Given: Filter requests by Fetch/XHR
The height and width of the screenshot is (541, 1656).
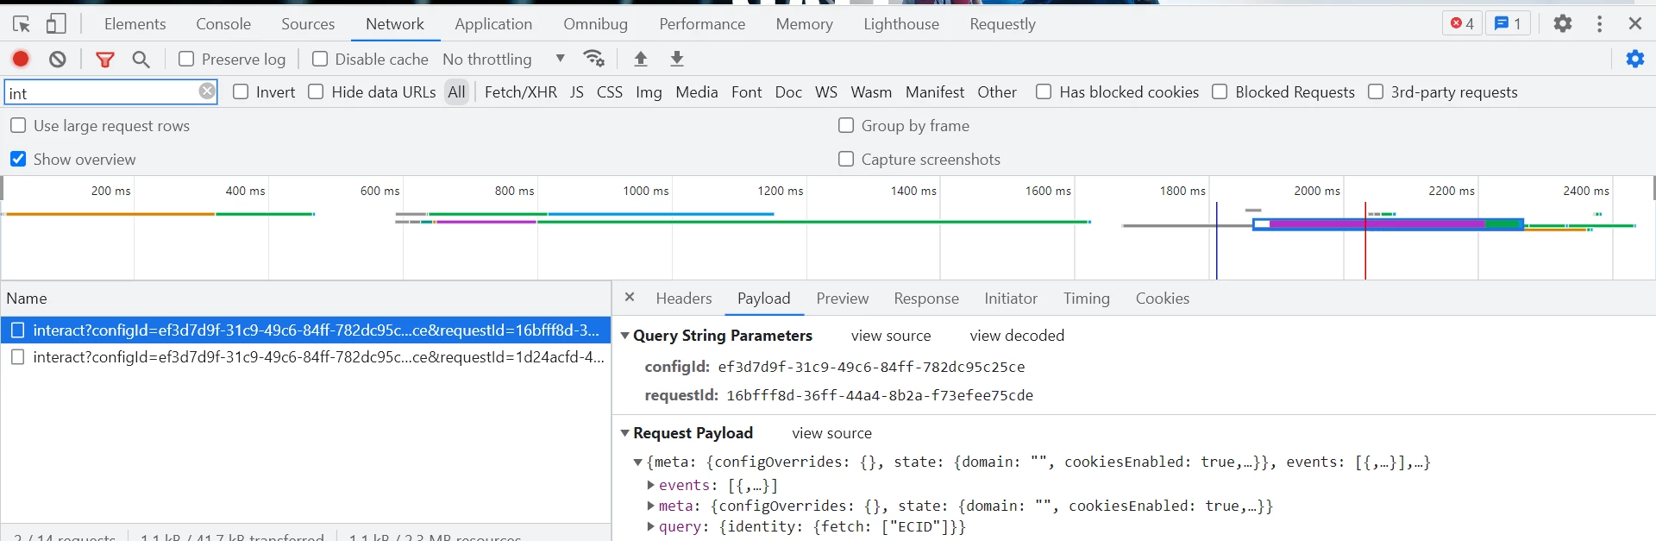Looking at the screenshot, I should [x=521, y=91].
